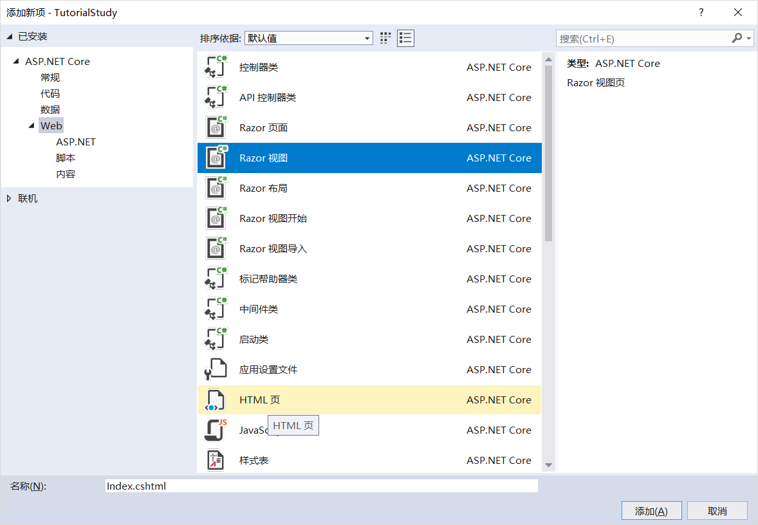
Task: Click the Razor 页面 template icon
Action: (x=216, y=127)
